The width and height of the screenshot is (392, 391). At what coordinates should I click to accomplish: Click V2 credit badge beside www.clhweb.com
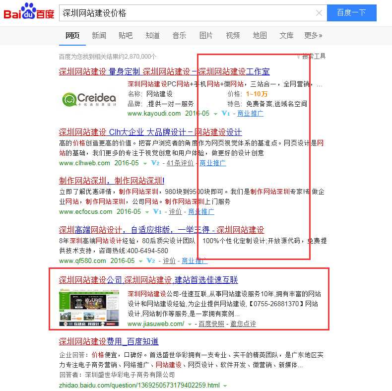(155, 163)
